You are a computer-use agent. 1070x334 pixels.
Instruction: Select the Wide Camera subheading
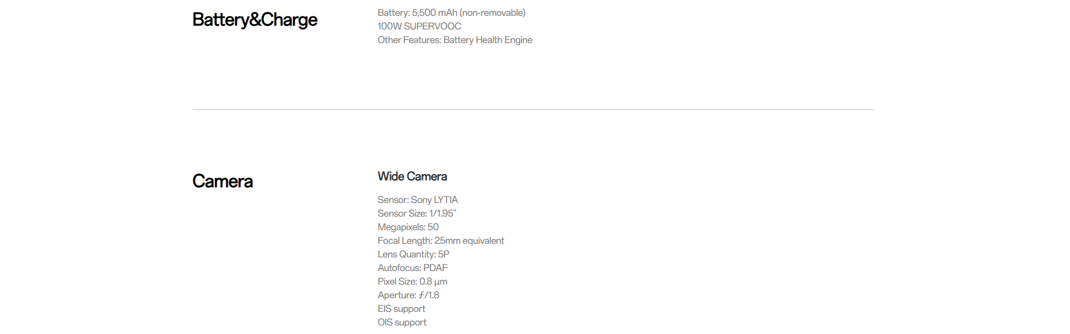pos(412,176)
